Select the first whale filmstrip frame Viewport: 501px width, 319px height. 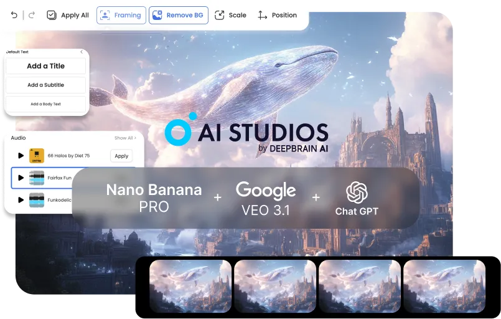point(190,286)
